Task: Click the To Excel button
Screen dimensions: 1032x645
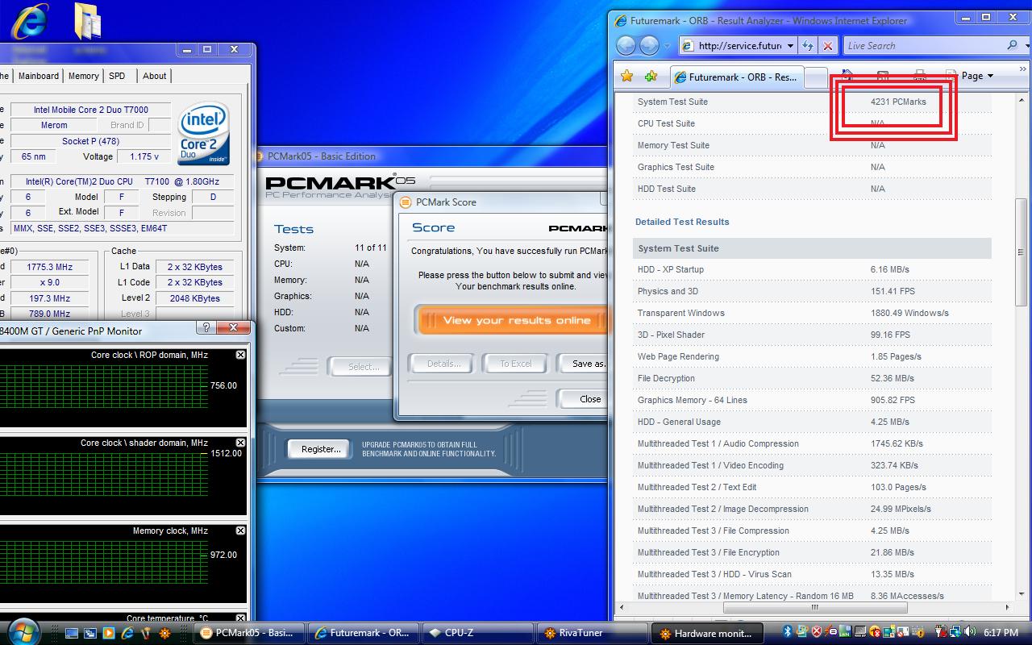Action: click(x=515, y=364)
